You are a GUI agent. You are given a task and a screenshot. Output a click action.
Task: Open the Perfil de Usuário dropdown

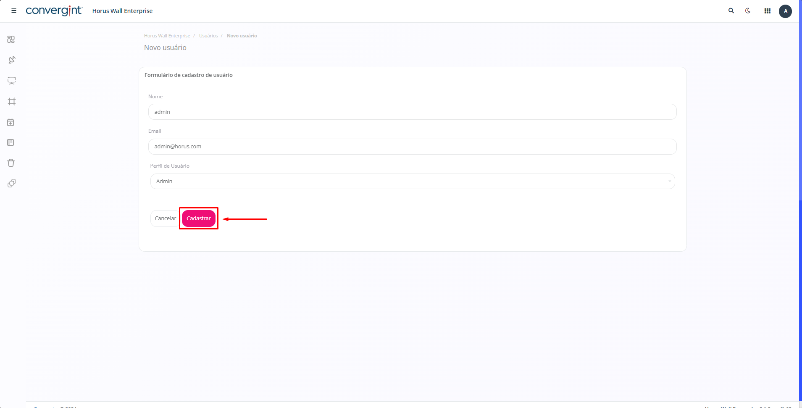coord(412,181)
